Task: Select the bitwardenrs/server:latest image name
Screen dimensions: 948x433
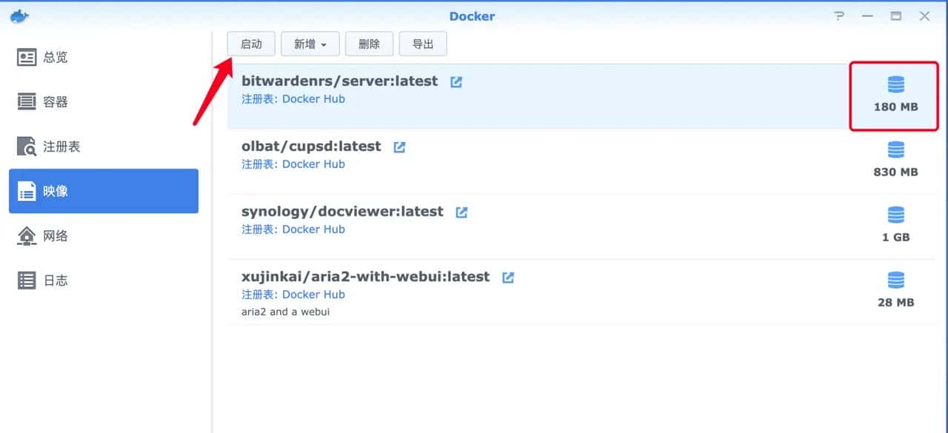Action: 340,81
